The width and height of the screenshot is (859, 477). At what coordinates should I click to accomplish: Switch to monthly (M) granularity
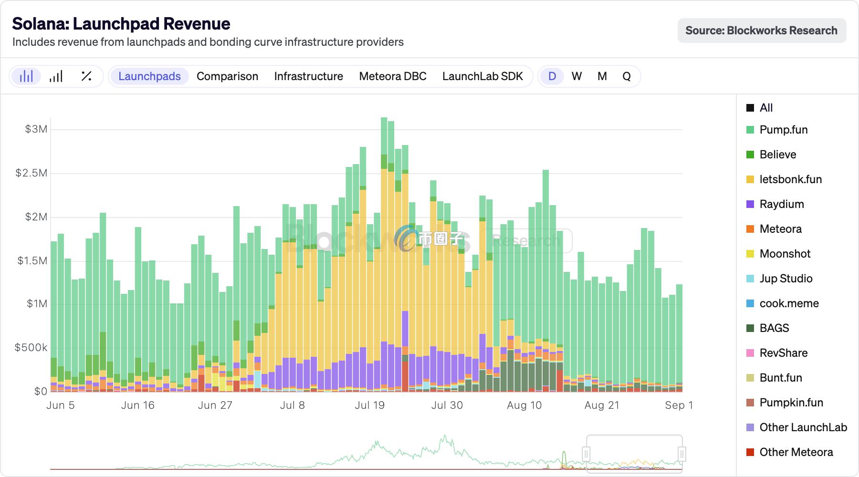(x=602, y=76)
